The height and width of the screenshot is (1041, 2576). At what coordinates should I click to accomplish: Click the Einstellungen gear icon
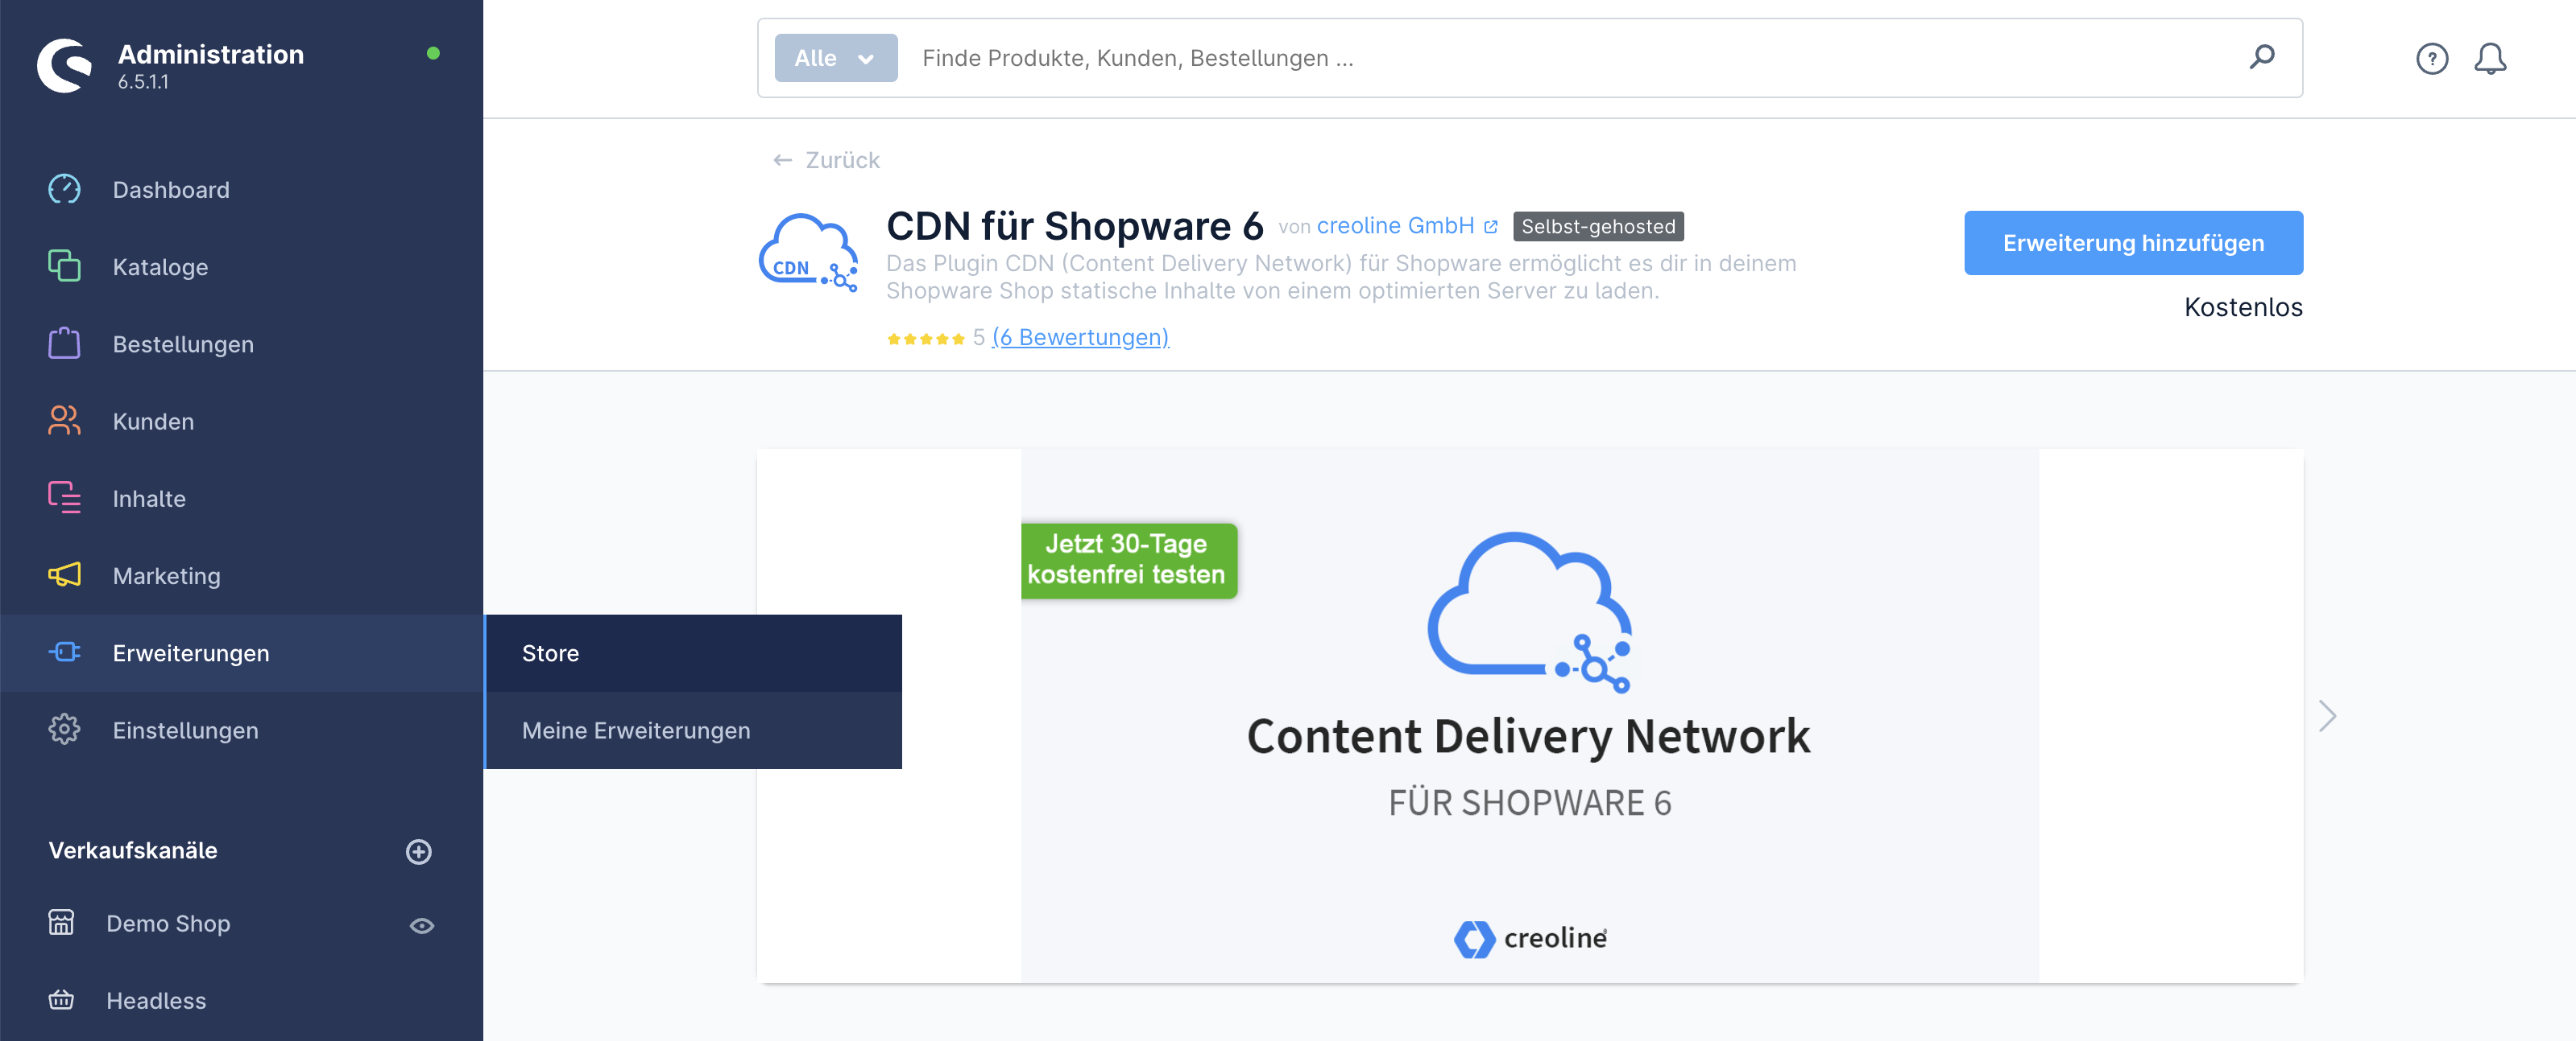coord(64,730)
